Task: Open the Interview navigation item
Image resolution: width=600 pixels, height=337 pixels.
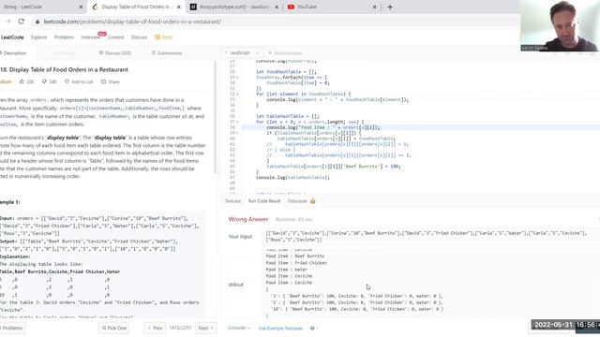Action: [91, 37]
